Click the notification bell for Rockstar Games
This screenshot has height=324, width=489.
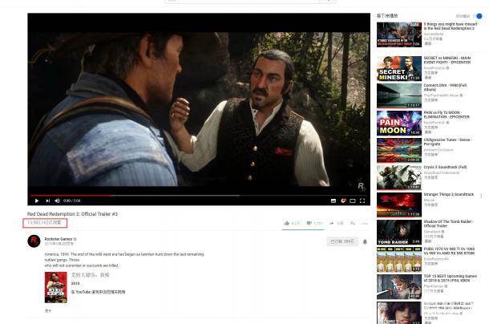pyautogui.click(x=365, y=241)
